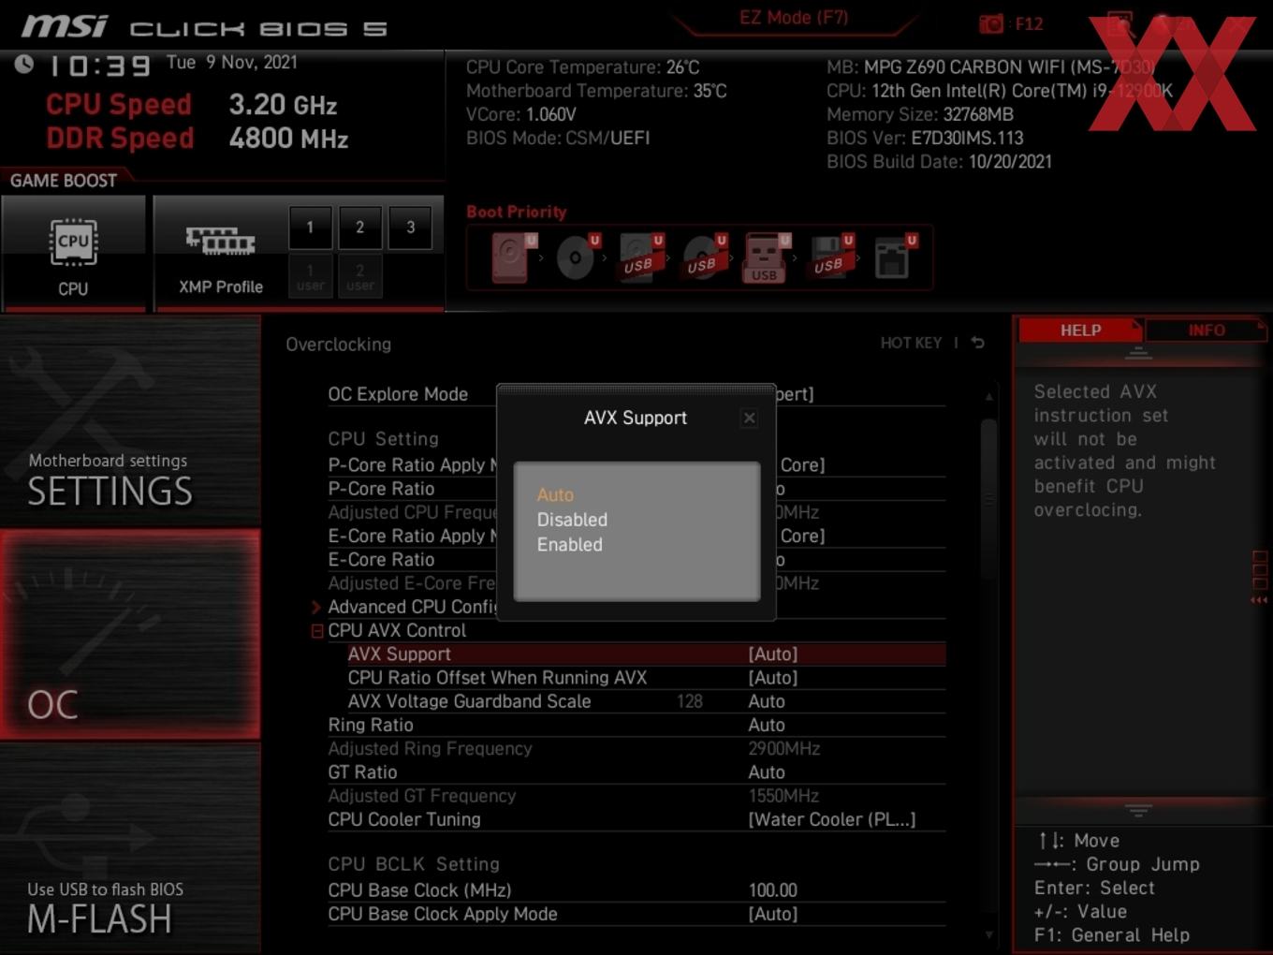This screenshot has width=1273, height=955.
Task: Click the settings list scrollbar thumb
Action: (x=988, y=499)
